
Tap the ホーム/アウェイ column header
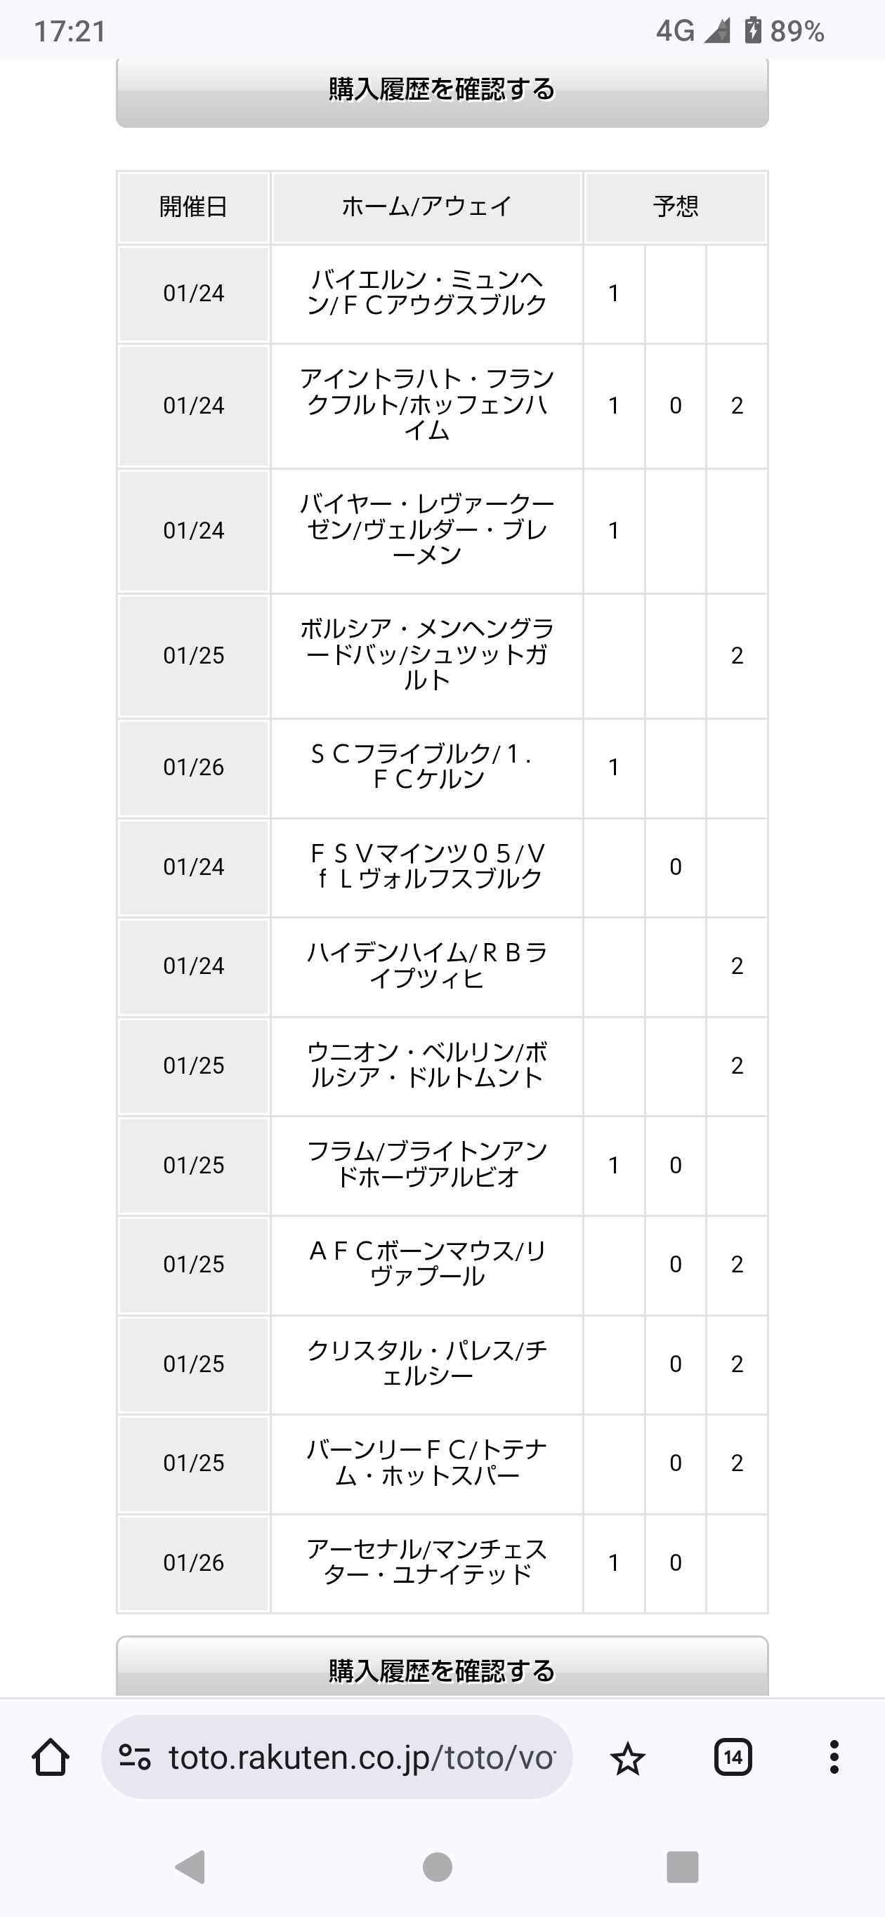tap(426, 207)
